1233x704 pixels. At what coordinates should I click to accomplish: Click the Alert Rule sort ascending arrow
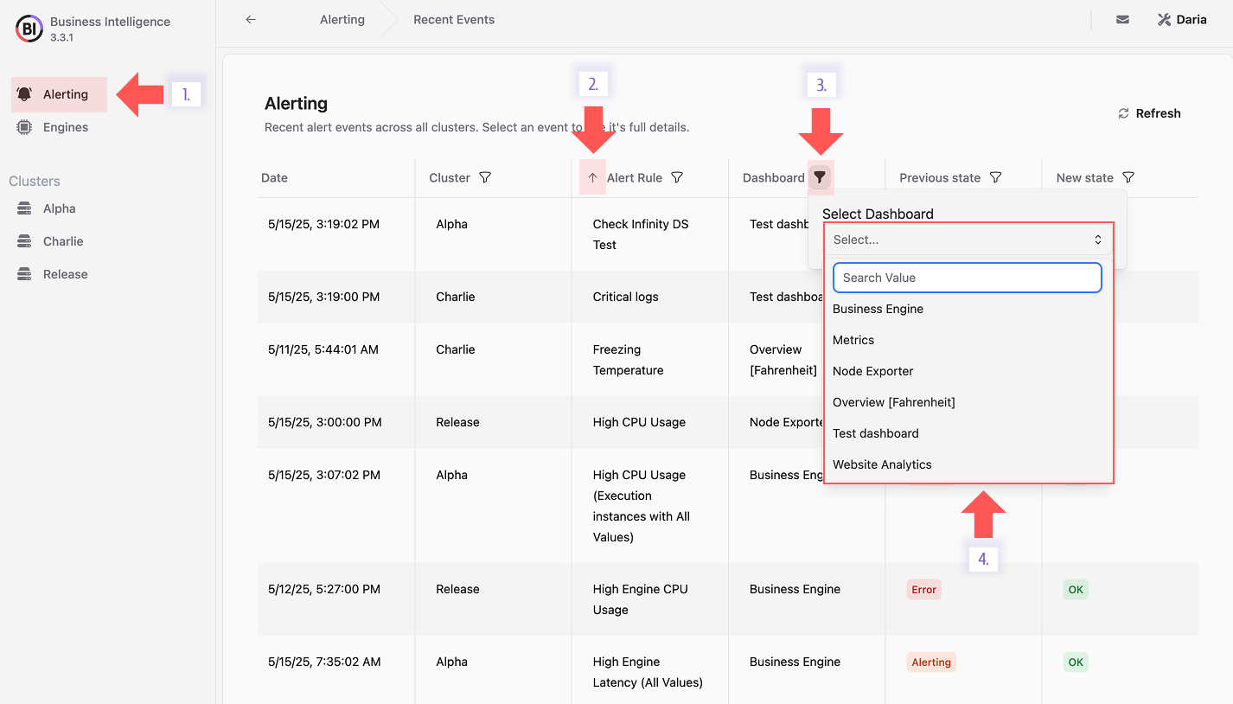tap(592, 177)
